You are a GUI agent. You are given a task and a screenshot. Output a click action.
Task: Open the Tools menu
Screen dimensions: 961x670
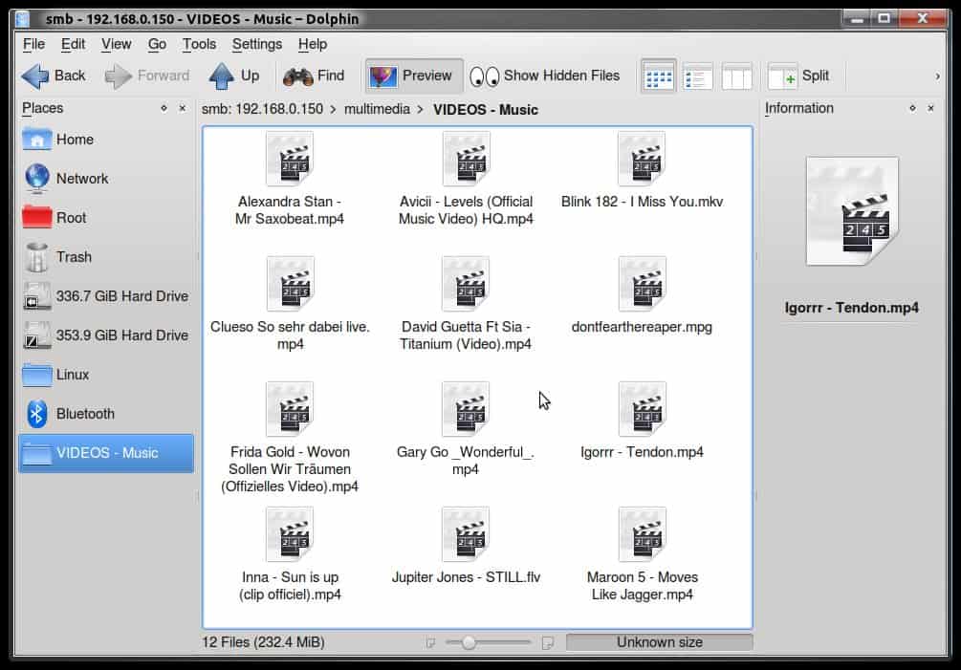click(x=199, y=44)
